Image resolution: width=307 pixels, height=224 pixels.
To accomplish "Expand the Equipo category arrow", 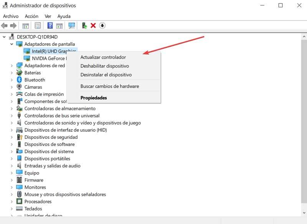I will 12,173.
